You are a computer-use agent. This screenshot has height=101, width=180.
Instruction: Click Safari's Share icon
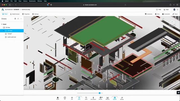(x=170, y=5)
